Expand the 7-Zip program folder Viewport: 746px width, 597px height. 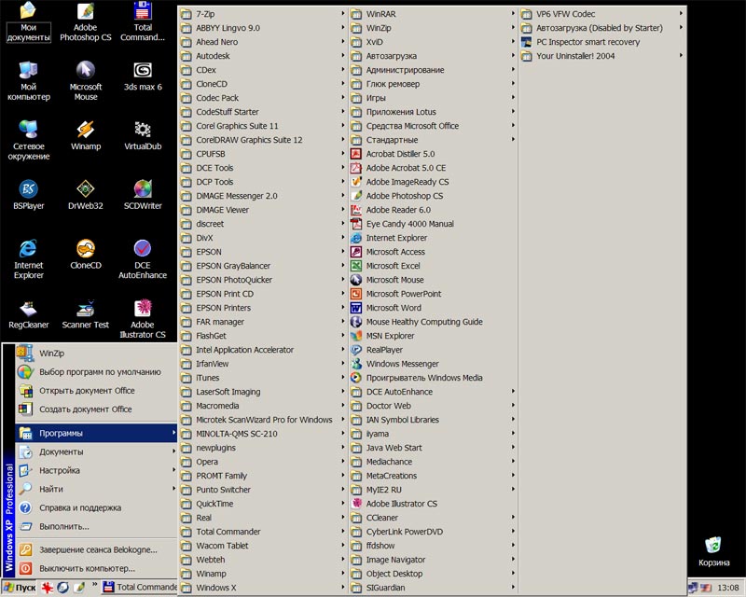click(263, 14)
